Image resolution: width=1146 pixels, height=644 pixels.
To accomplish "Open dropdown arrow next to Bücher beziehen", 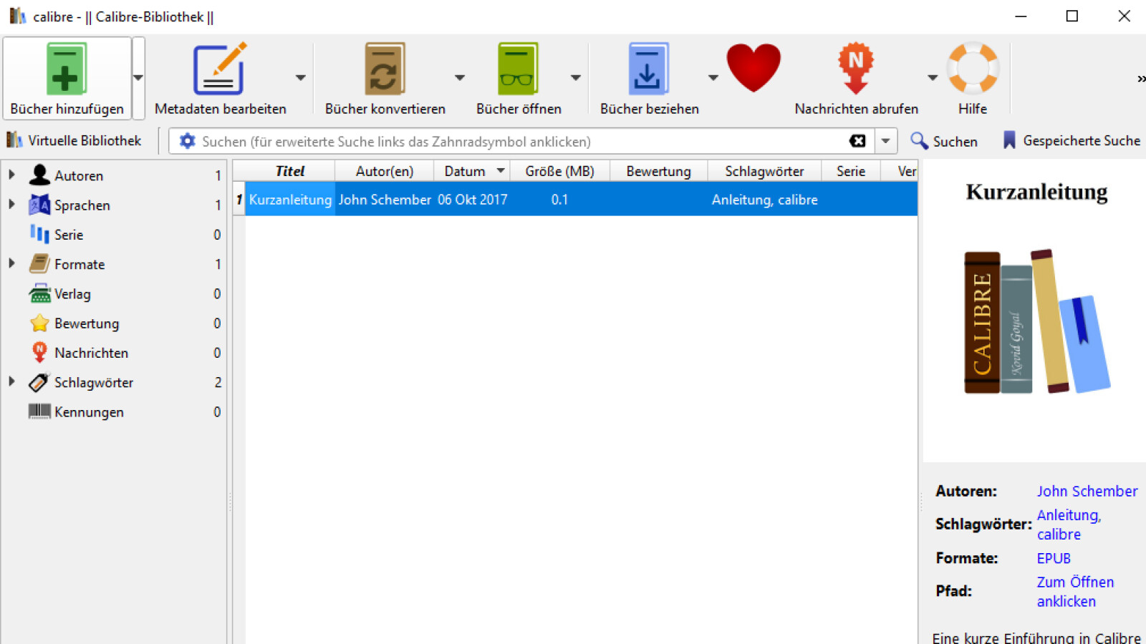I will (x=713, y=77).
